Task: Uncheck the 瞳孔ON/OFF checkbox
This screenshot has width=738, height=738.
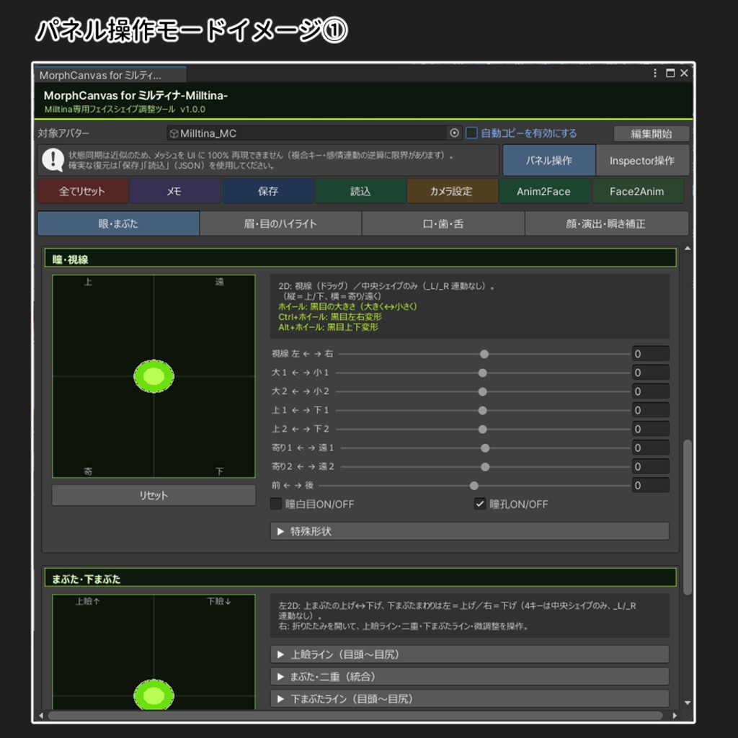Action: pos(479,504)
